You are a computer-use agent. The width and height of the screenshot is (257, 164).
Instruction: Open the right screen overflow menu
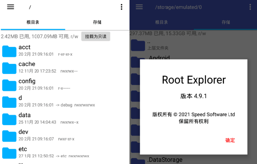250,7
